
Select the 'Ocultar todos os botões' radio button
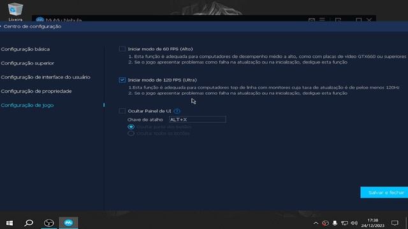(131, 134)
